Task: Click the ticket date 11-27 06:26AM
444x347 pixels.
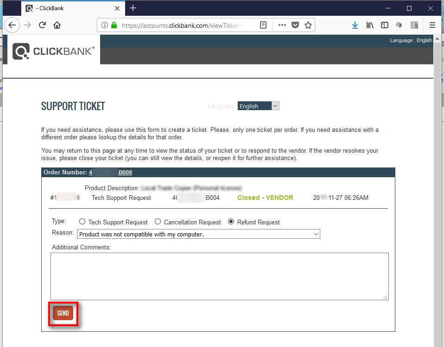Action: point(341,198)
